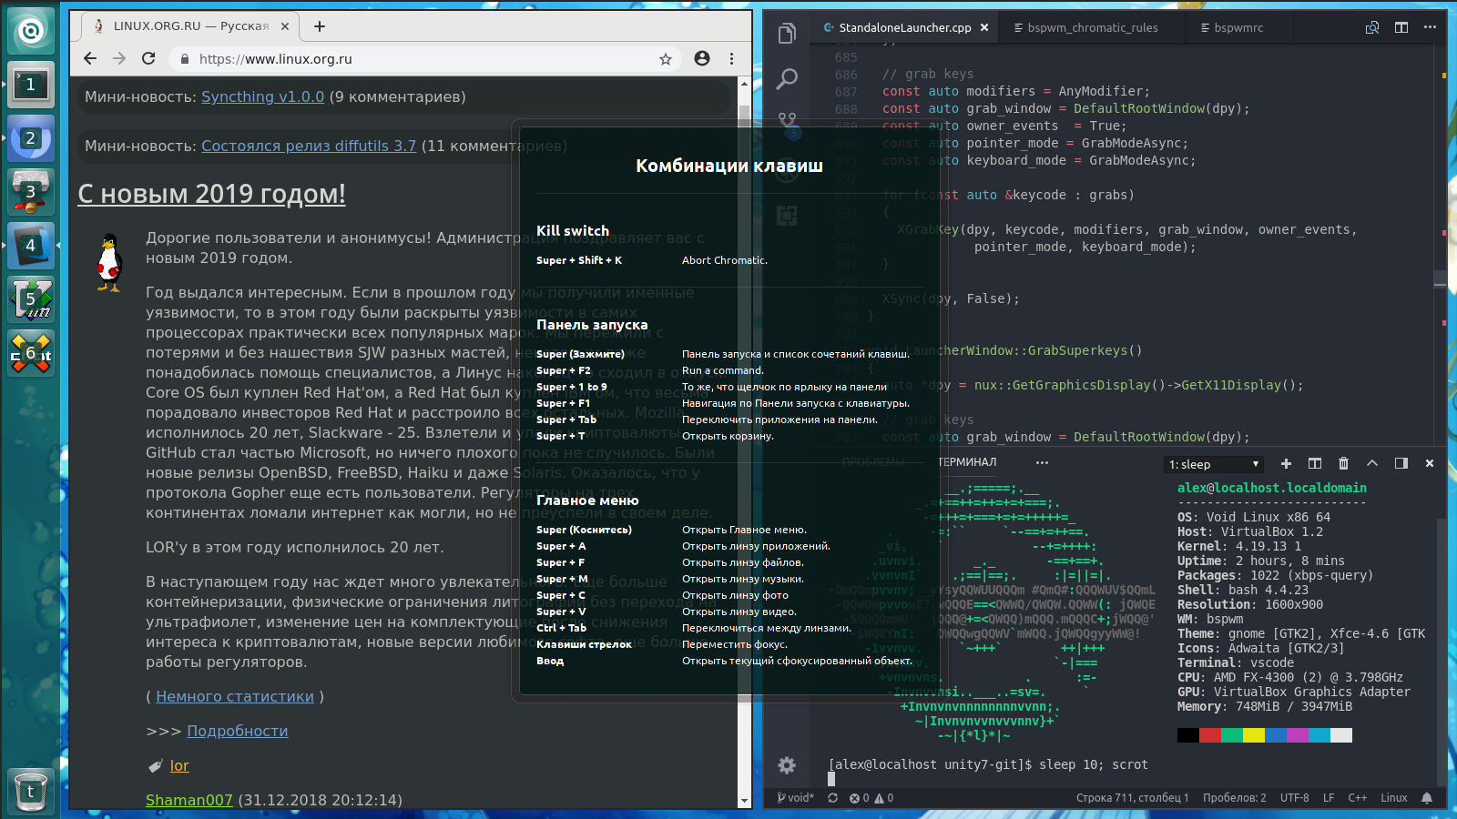Switch to the bspwmrc editor tab

coord(1238,27)
